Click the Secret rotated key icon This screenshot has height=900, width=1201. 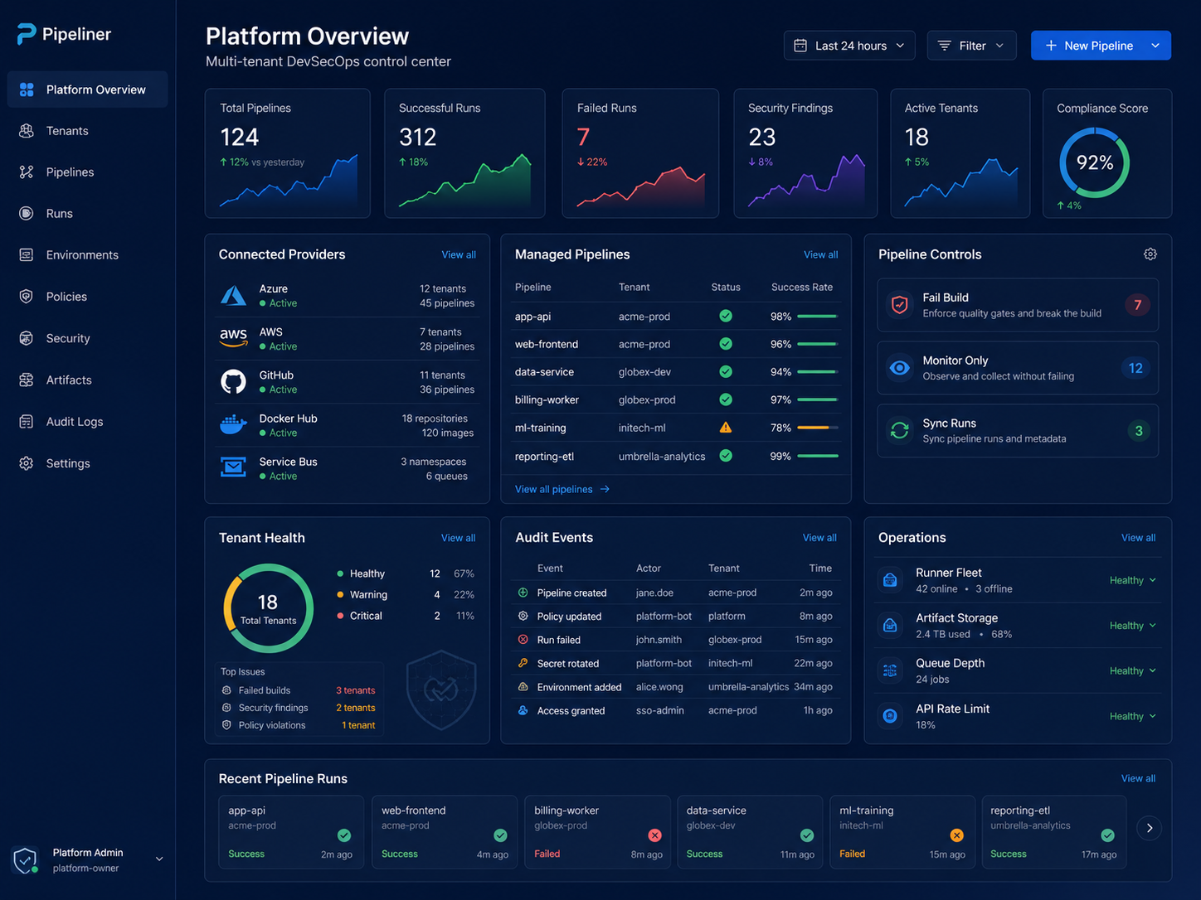(523, 663)
